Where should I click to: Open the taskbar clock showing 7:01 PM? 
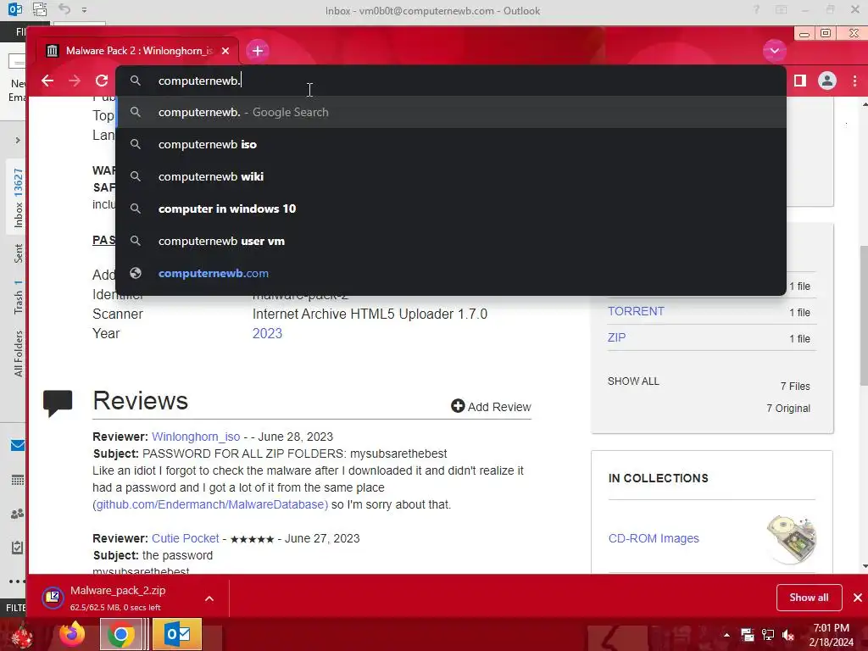[x=832, y=635]
